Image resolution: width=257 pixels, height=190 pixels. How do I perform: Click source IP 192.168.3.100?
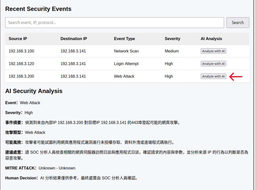click(22, 51)
